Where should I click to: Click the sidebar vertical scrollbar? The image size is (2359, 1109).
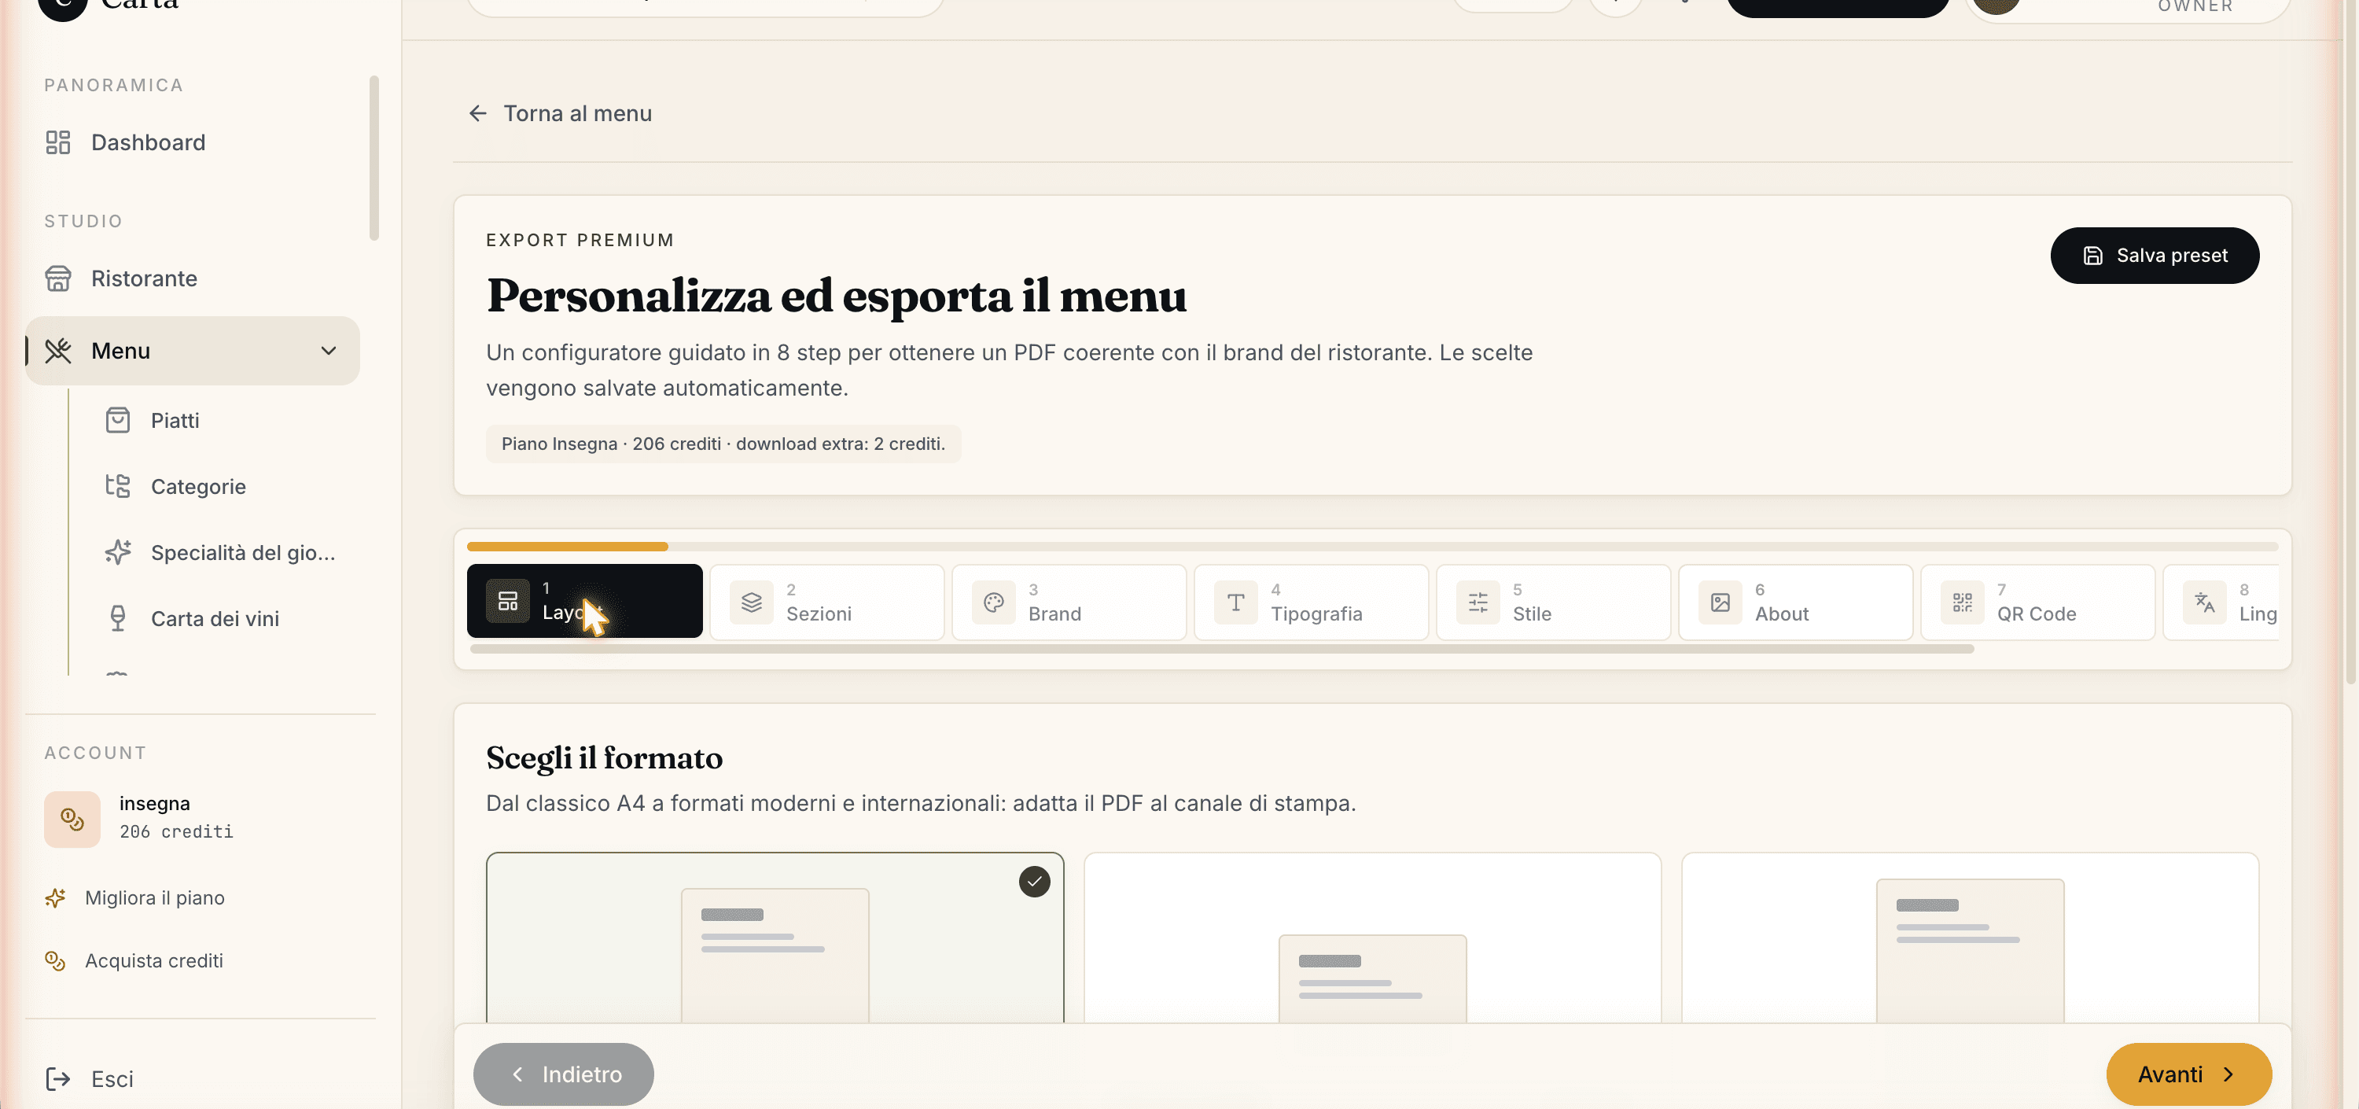(x=374, y=158)
